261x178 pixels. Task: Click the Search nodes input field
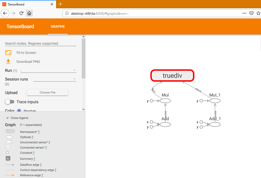[x=41, y=43]
